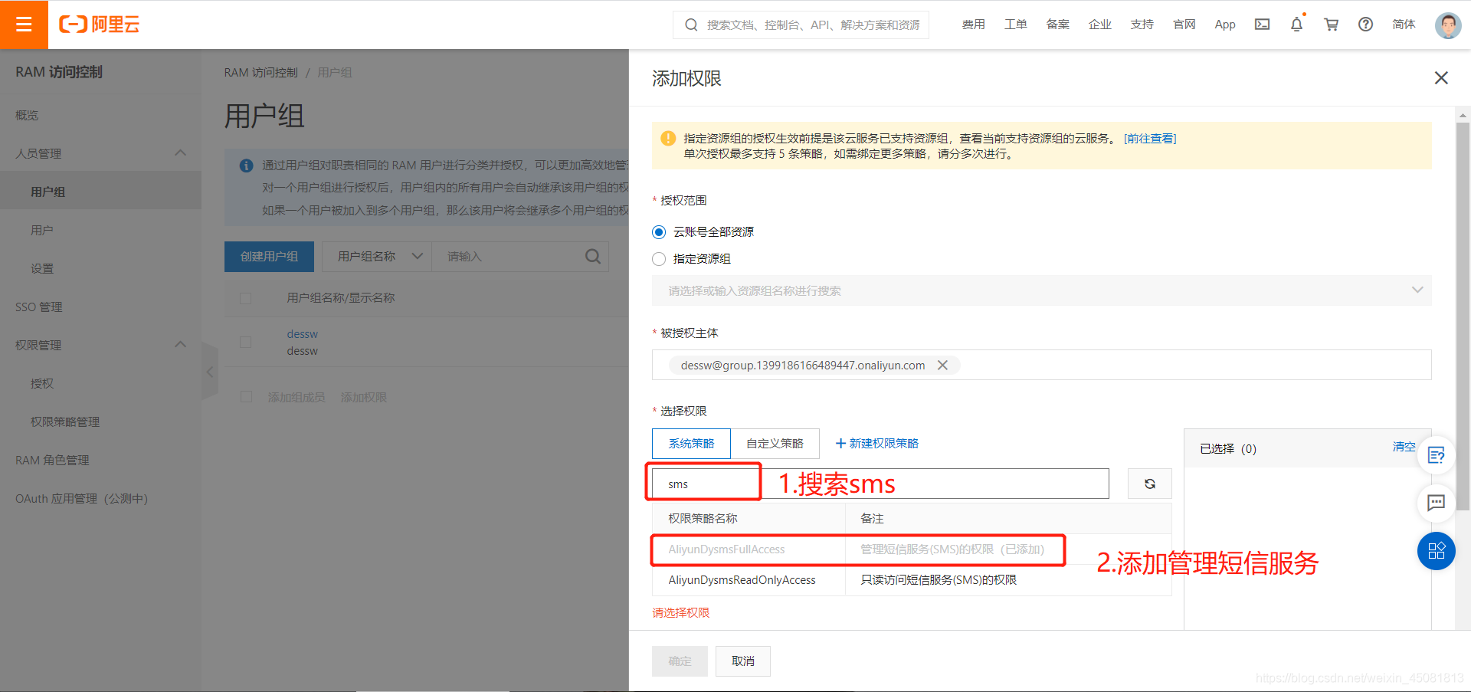Image resolution: width=1471 pixels, height=692 pixels.
Task: Click the refresh policy list icon
Action: (1149, 484)
